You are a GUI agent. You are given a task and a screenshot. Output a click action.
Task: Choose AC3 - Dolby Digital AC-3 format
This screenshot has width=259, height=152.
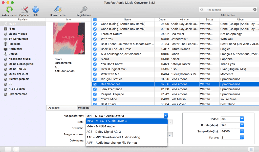click(x=127, y=132)
